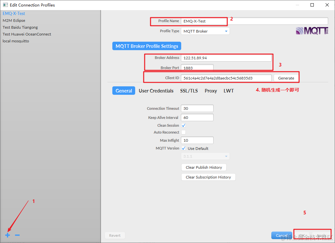335x243 pixels.
Task: Open the SSL/TLS tab
Action: [x=189, y=91]
